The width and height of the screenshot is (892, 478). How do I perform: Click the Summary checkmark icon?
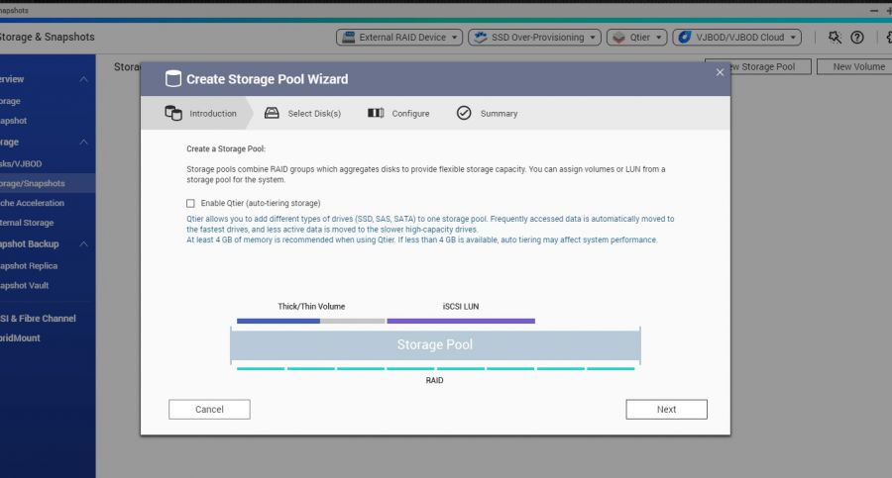click(464, 113)
